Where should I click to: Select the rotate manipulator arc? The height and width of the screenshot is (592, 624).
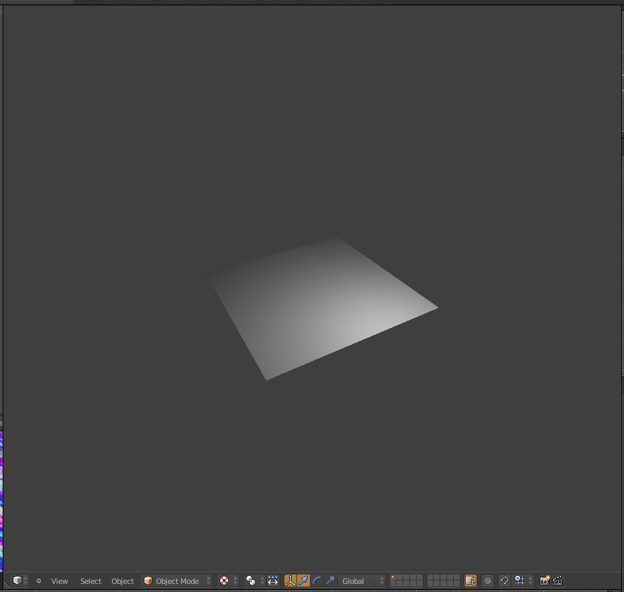click(317, 581)
